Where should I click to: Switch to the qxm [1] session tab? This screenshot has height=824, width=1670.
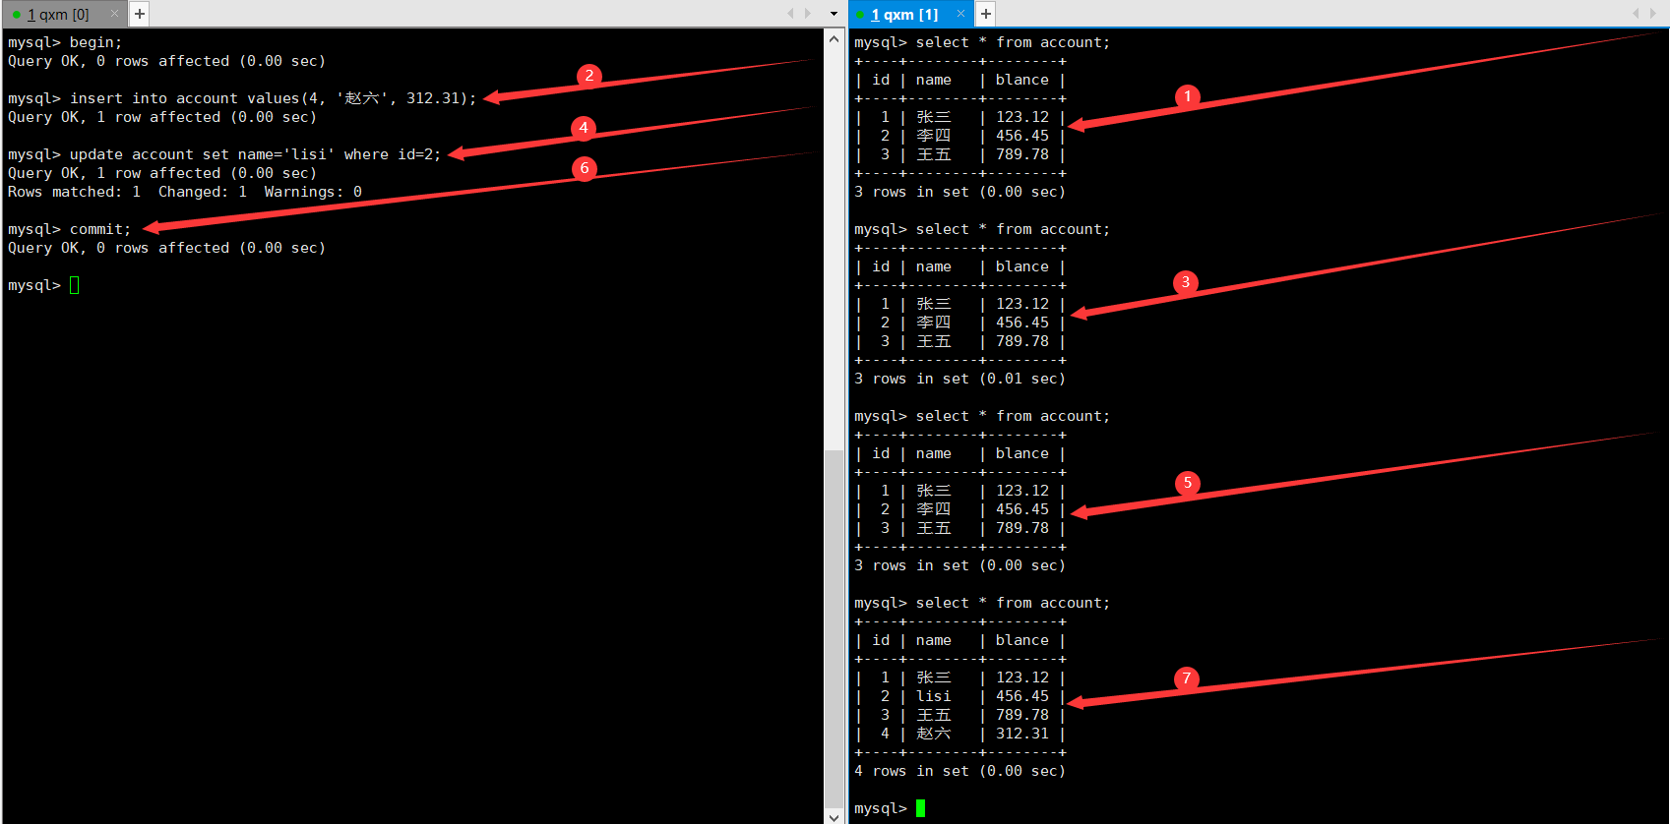point(905,14)
